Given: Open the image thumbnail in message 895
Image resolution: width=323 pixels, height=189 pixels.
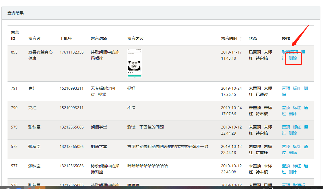Looking at the screenshot, I should [x=134, y=63].
